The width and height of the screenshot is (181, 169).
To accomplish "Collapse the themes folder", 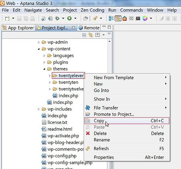I will (44, 69).
